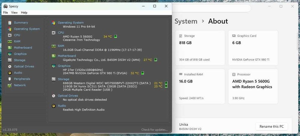
Task: Click speaker icon beside Audio heading in summary
Action: tap(54, 106)
